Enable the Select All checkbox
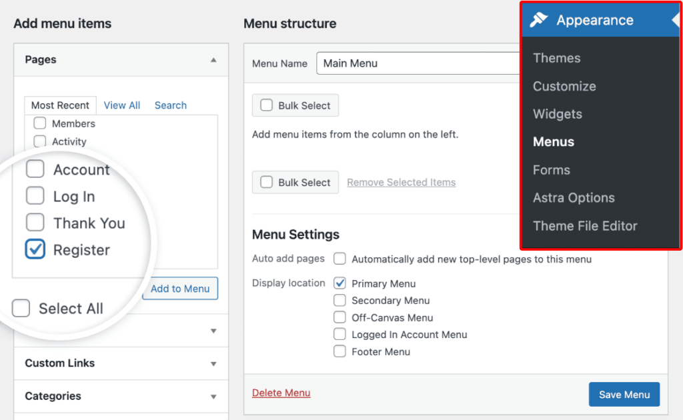 point(21,308)
